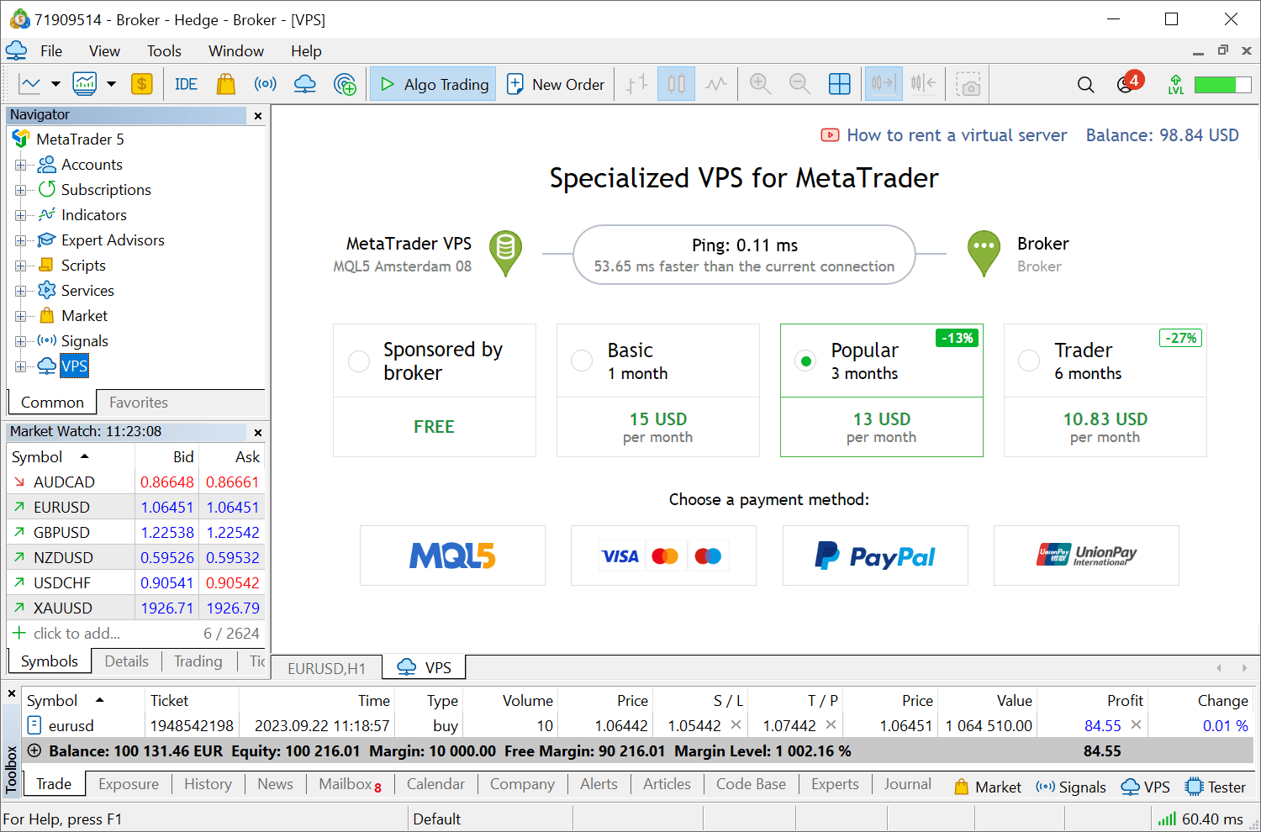This screenshot has height=832, width=1261.
Task: Open the Tools menu
Action: click(x=163, y=50)
